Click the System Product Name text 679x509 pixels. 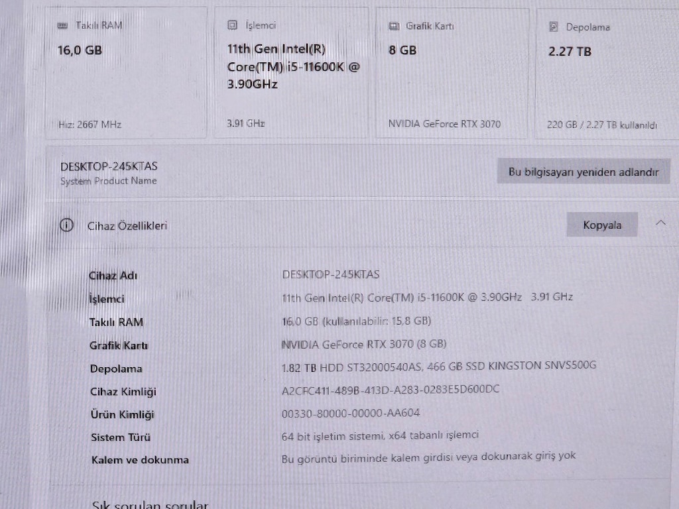click(108, 181)
